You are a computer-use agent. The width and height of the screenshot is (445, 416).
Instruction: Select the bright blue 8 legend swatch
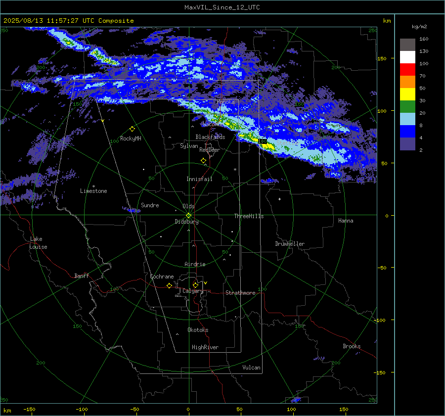pos(407,132)
